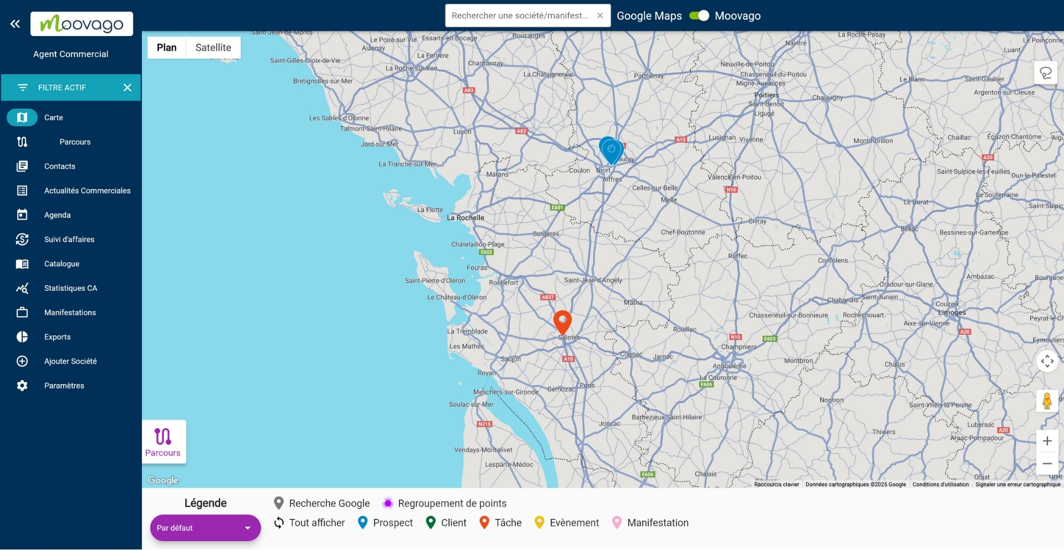Open the Manifestations section
1064x550 pixels.
69,312
